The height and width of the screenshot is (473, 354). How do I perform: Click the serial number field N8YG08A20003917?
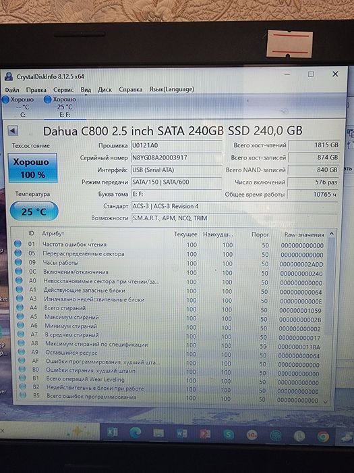pyautogui.click(x=177, y=157)
